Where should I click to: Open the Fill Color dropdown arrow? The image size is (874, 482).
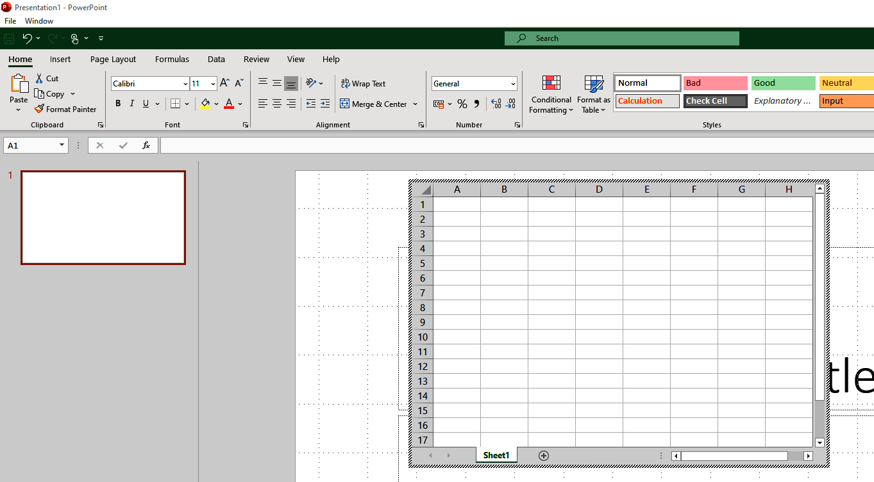click(x=216, y=104)
